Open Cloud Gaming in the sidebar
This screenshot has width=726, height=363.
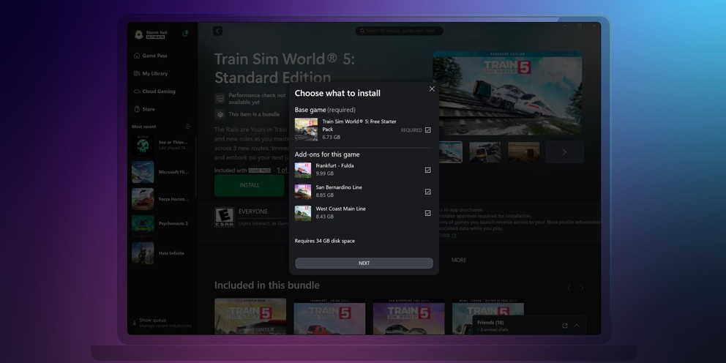click(158, 91)
